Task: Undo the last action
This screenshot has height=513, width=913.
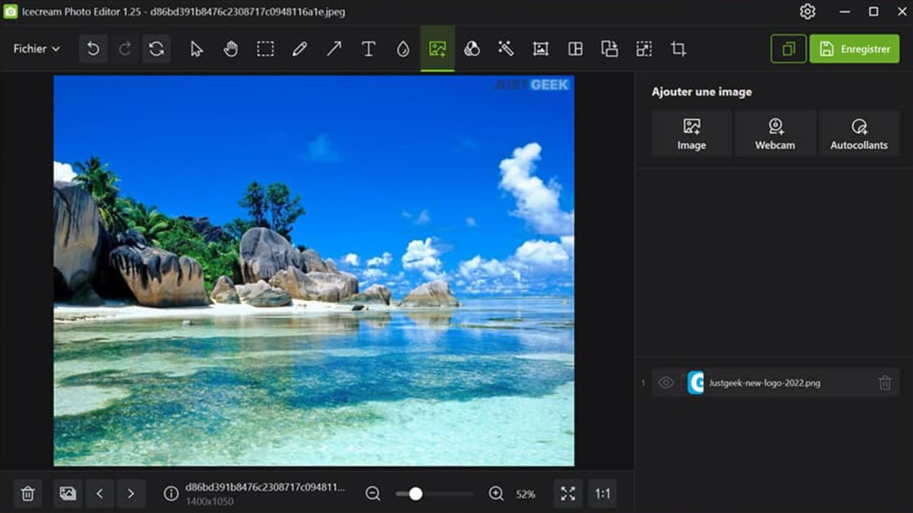Action: coord(93,49)
